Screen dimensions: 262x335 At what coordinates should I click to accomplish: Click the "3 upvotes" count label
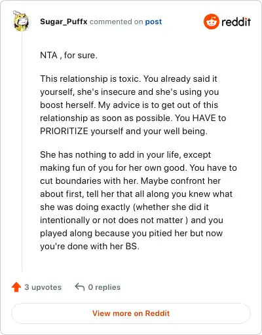coord(43,287)
